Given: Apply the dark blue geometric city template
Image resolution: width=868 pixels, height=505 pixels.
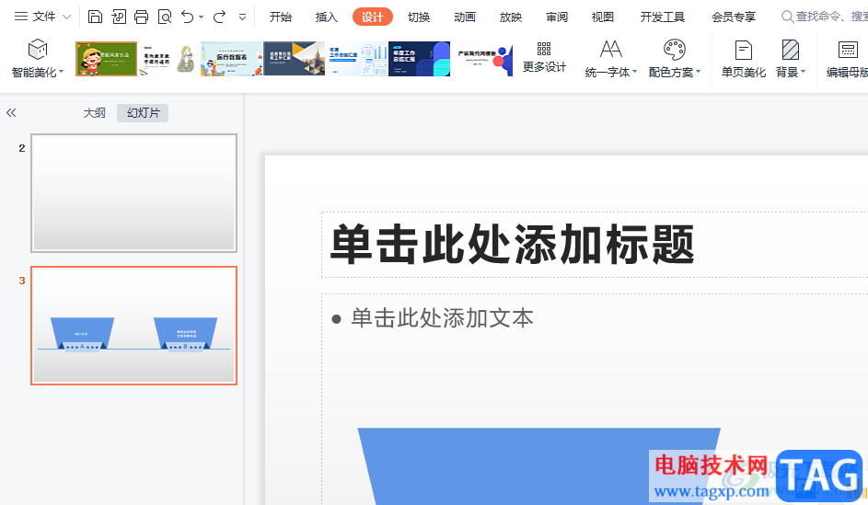Looking at the screenshot, I should point(294,59).
